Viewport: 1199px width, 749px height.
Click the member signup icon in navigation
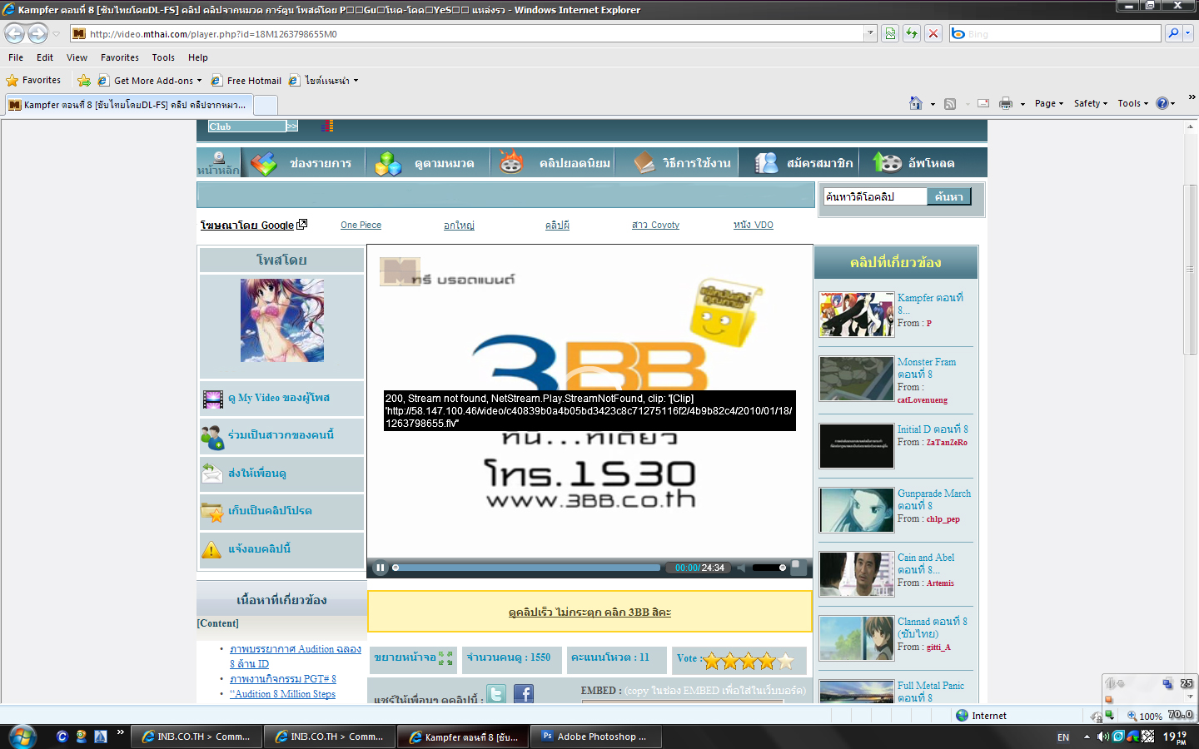766,163
